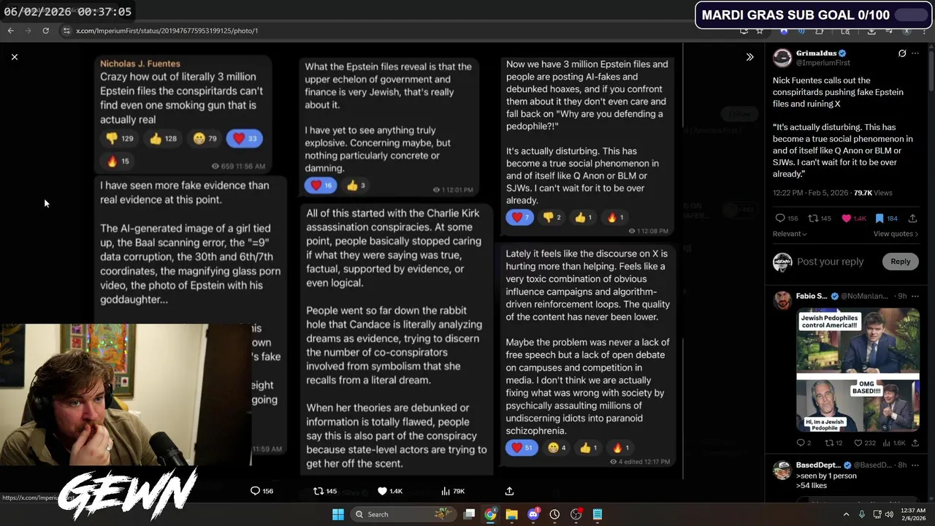Open the Relevant sort dropdown

790,234
